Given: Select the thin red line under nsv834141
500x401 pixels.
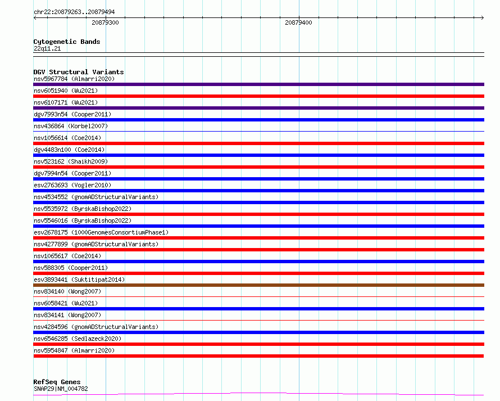Looking at the screenshot, I should pyautogui.click(x=258, y=320).
